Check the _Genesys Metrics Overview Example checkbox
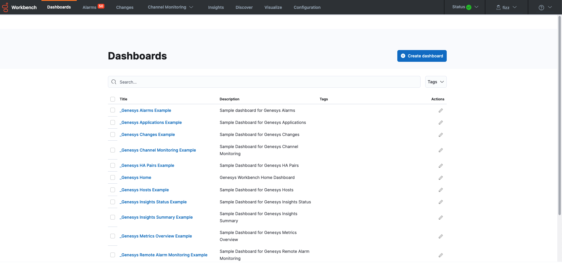Image resolution: width=562 pixels, height=269 pixels. (113, 236)
